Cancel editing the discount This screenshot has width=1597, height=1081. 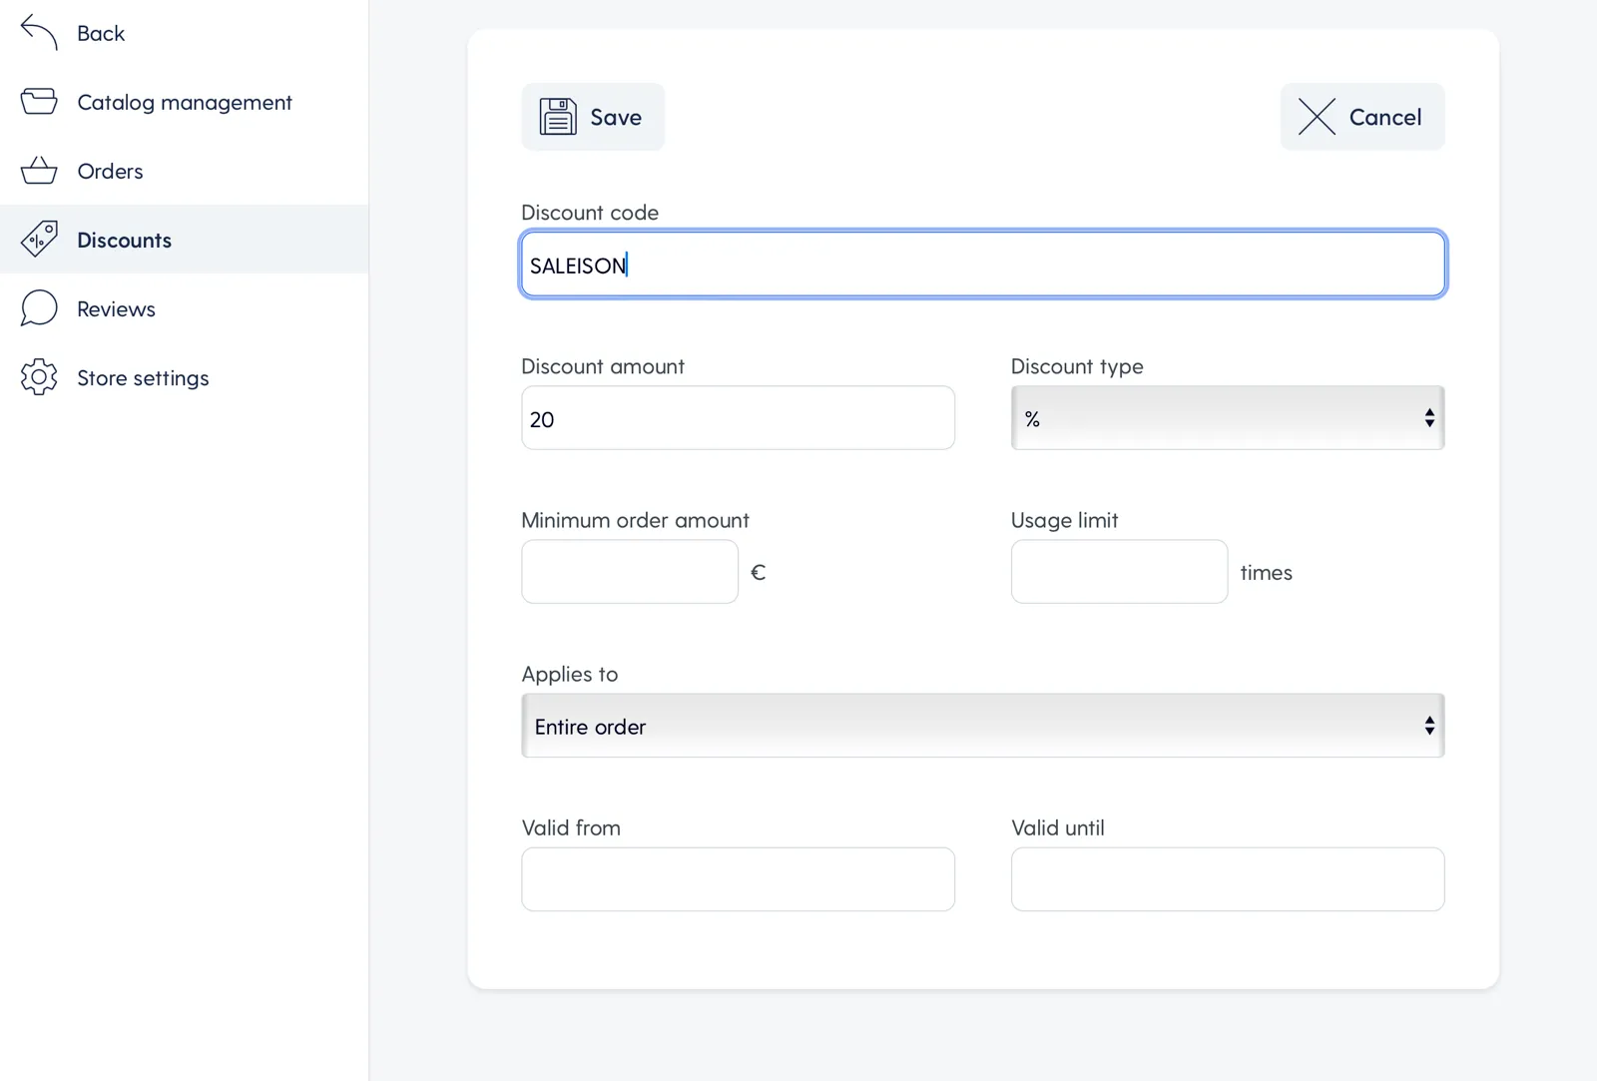click(x=1362, y=117)
